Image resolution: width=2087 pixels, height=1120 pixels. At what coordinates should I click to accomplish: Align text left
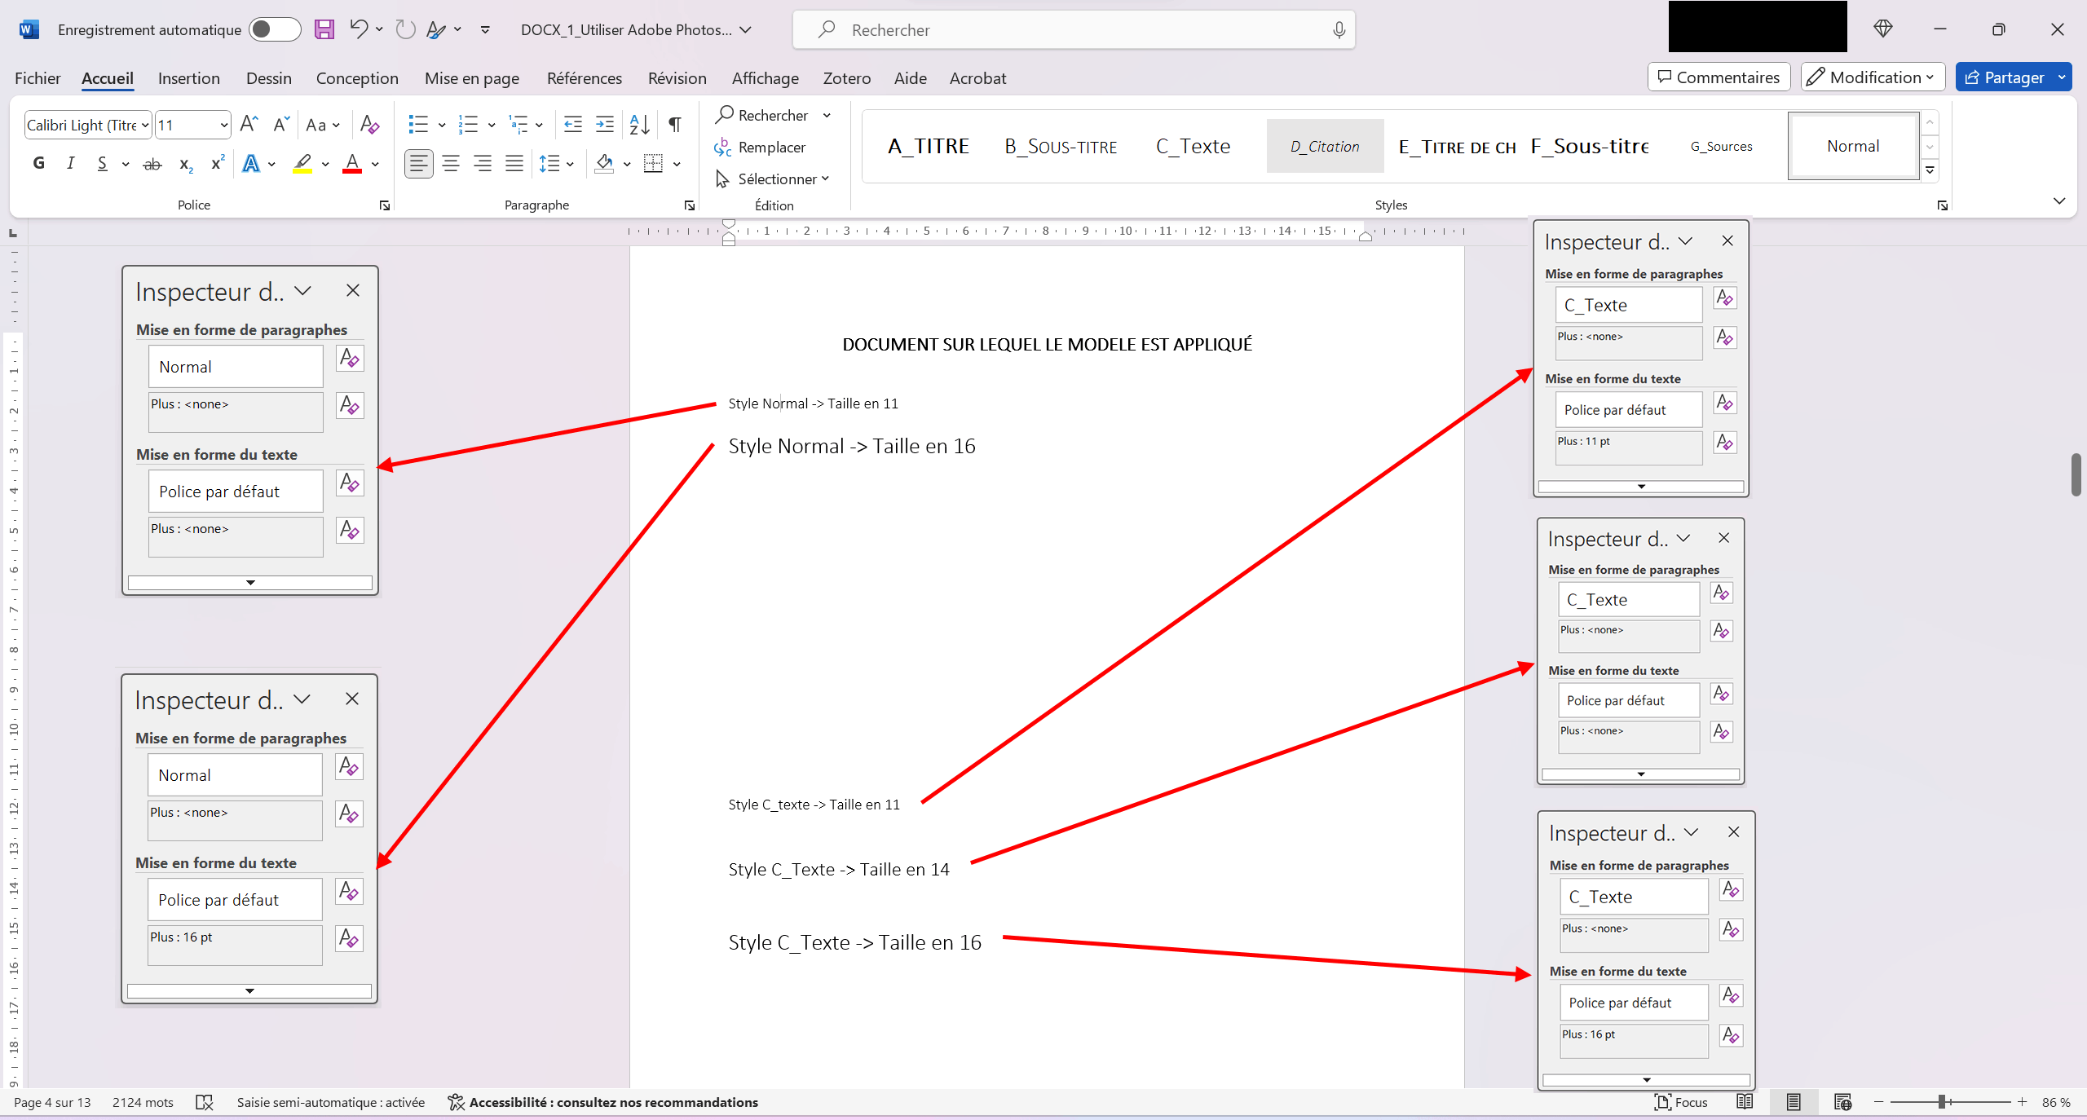click(418, 164)
